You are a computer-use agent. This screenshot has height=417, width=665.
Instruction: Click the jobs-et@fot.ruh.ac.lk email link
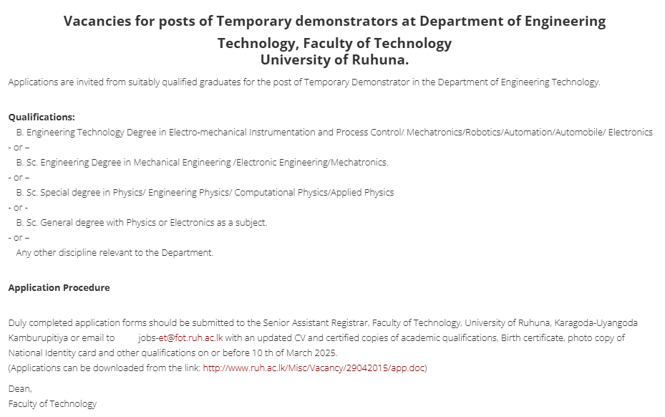tap(180, 337)
